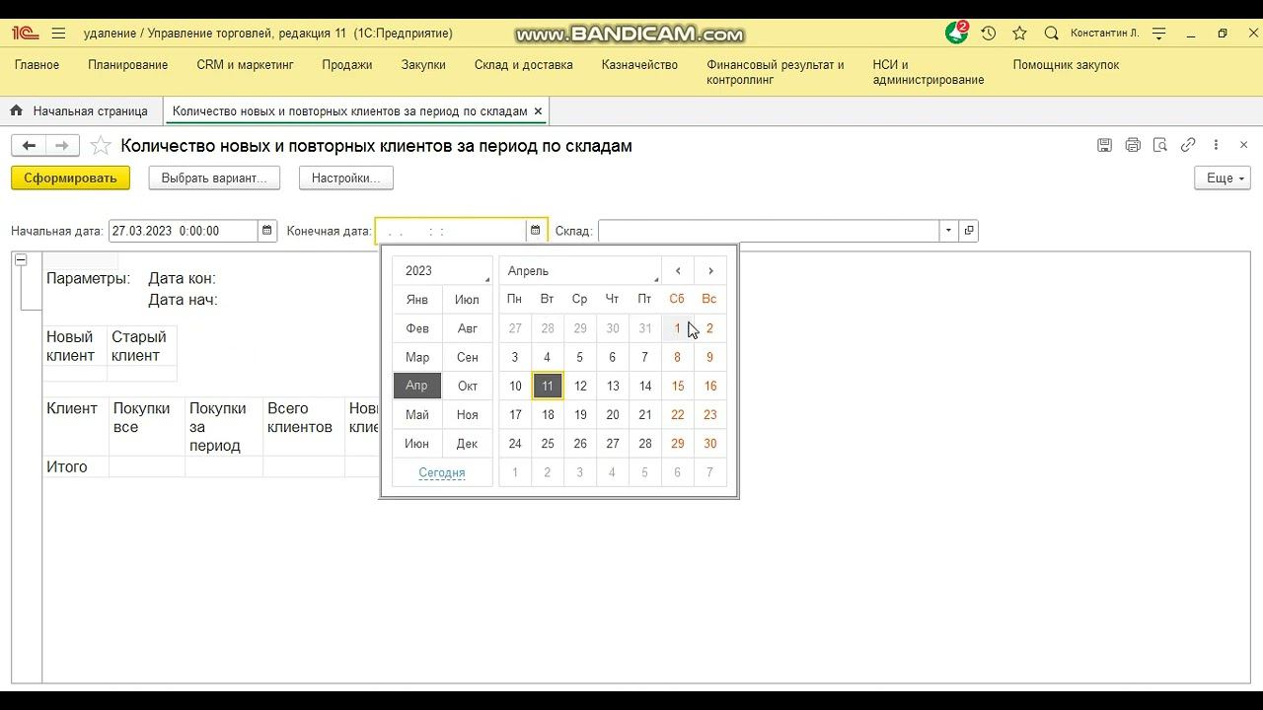Open the main hamburger menu
This screenshot has height=710, width=1263.
pyautogui.click(x=58, y=33)
